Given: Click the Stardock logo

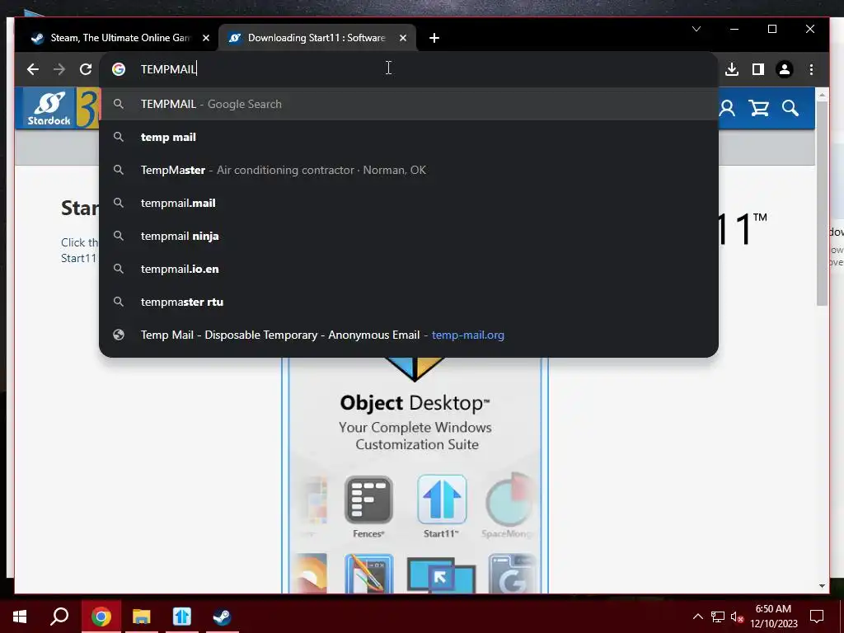Looking at the screenshot, I should pos(49,109).
